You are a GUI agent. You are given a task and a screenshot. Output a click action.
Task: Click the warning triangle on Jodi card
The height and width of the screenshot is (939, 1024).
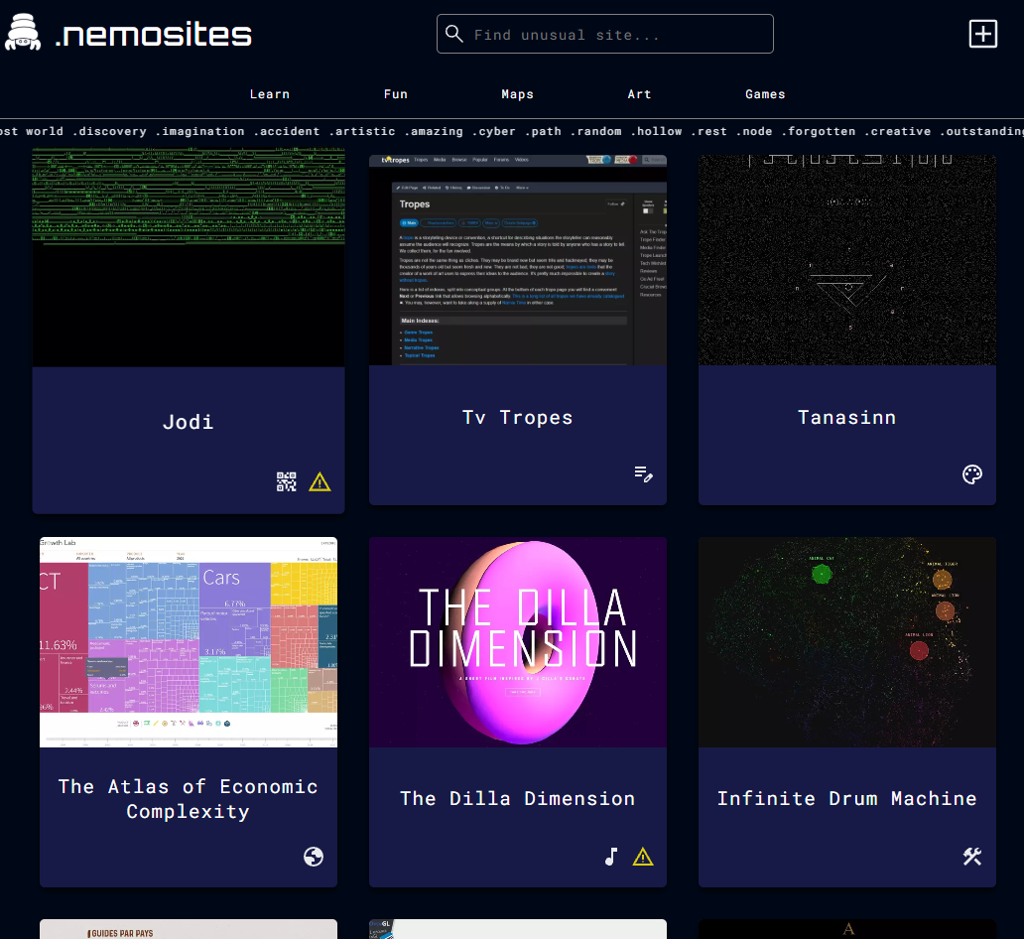(x=320, y=482)
